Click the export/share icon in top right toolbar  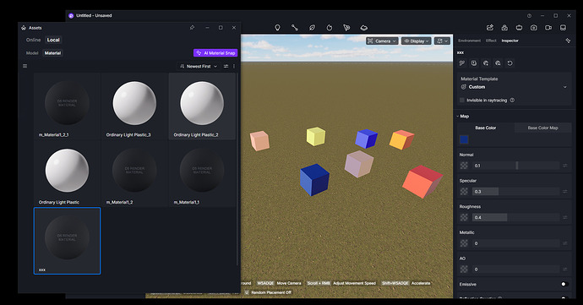pyautogui.click(x=490, y=28)
